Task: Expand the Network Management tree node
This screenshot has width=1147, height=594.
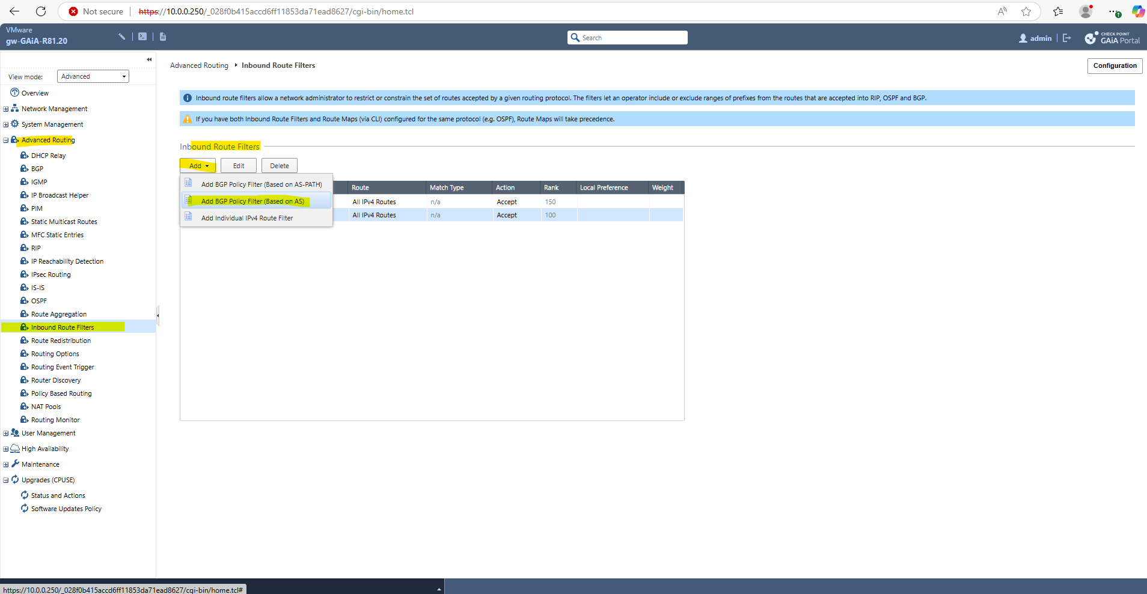Action: 6,109
